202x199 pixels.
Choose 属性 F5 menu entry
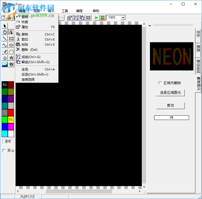pos(37,27)
